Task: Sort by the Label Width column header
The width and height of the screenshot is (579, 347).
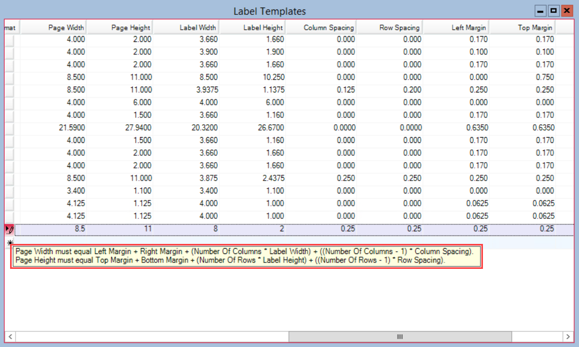Action: click(186, 27)
